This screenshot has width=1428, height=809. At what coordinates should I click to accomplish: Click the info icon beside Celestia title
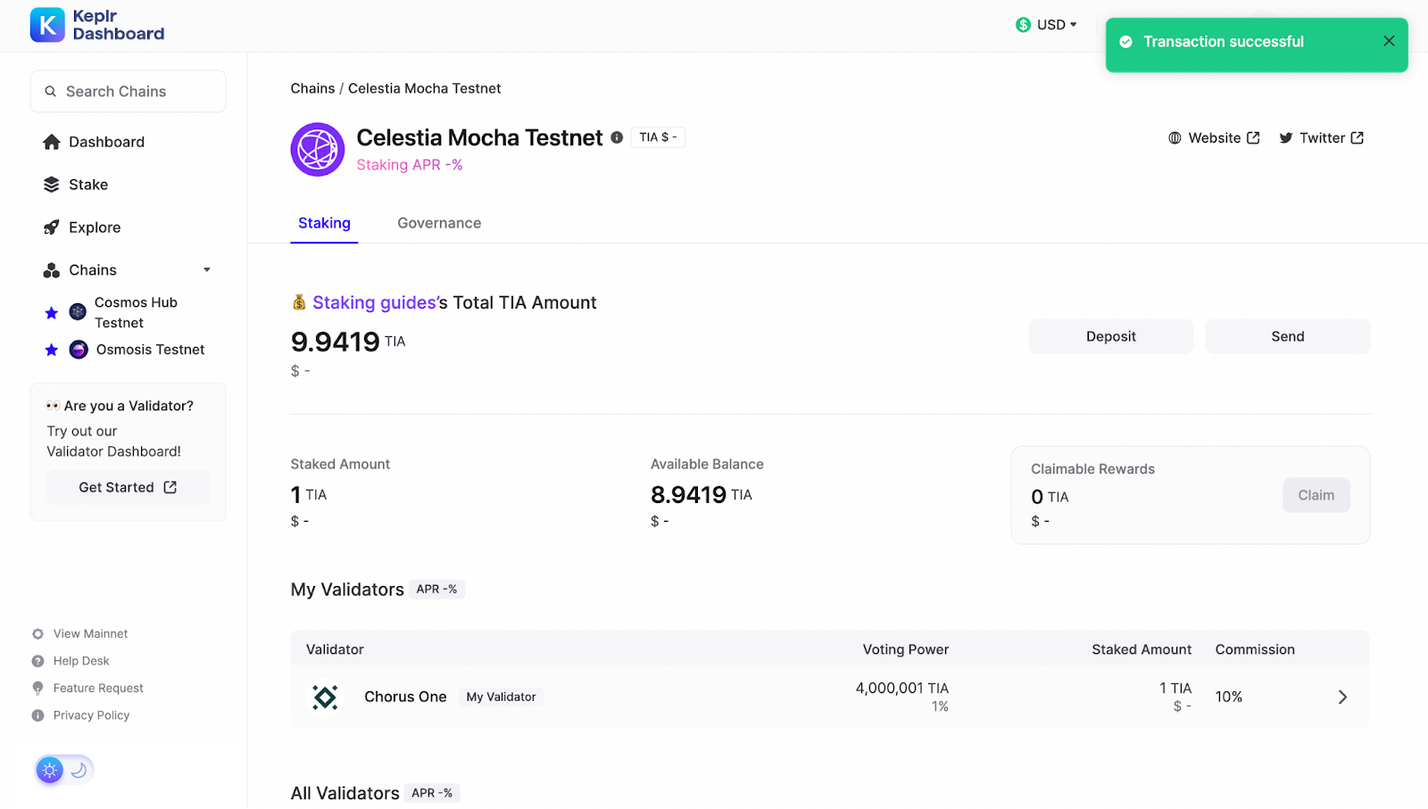coord(617,137)
